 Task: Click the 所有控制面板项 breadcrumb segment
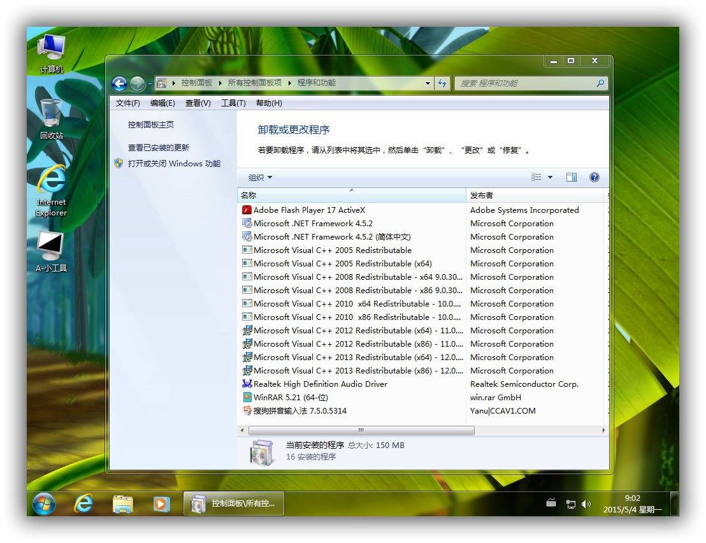click(255, 83)
